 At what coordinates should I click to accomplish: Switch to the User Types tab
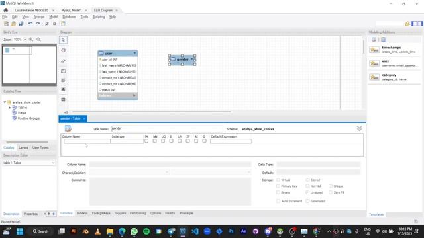[x=40, y=147]
